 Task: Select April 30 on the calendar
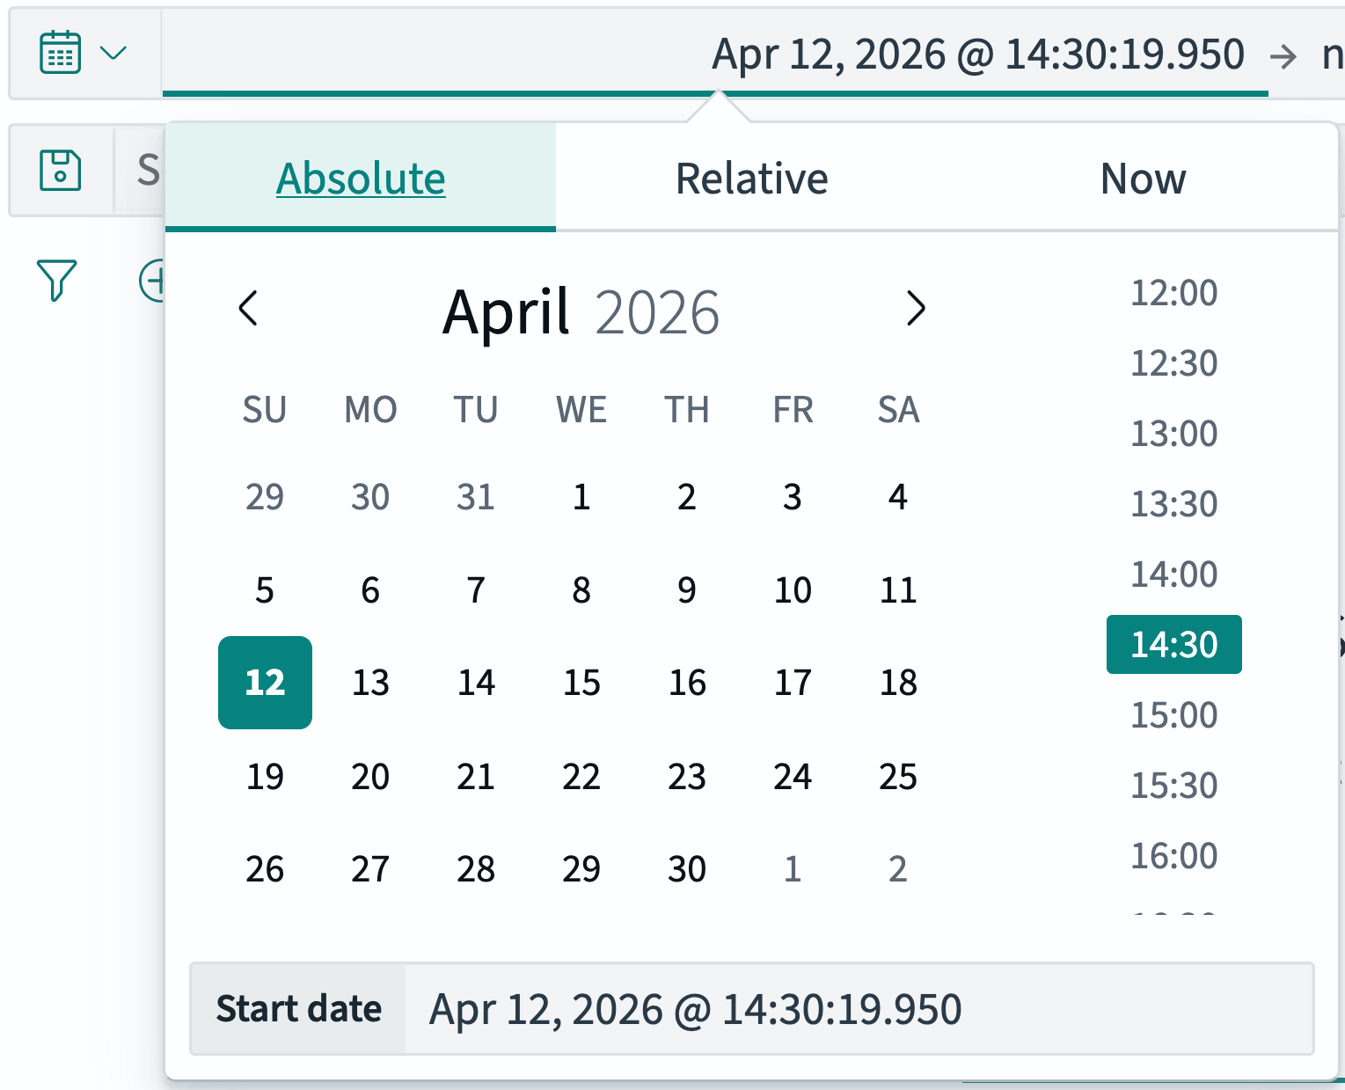click(687, 869)
